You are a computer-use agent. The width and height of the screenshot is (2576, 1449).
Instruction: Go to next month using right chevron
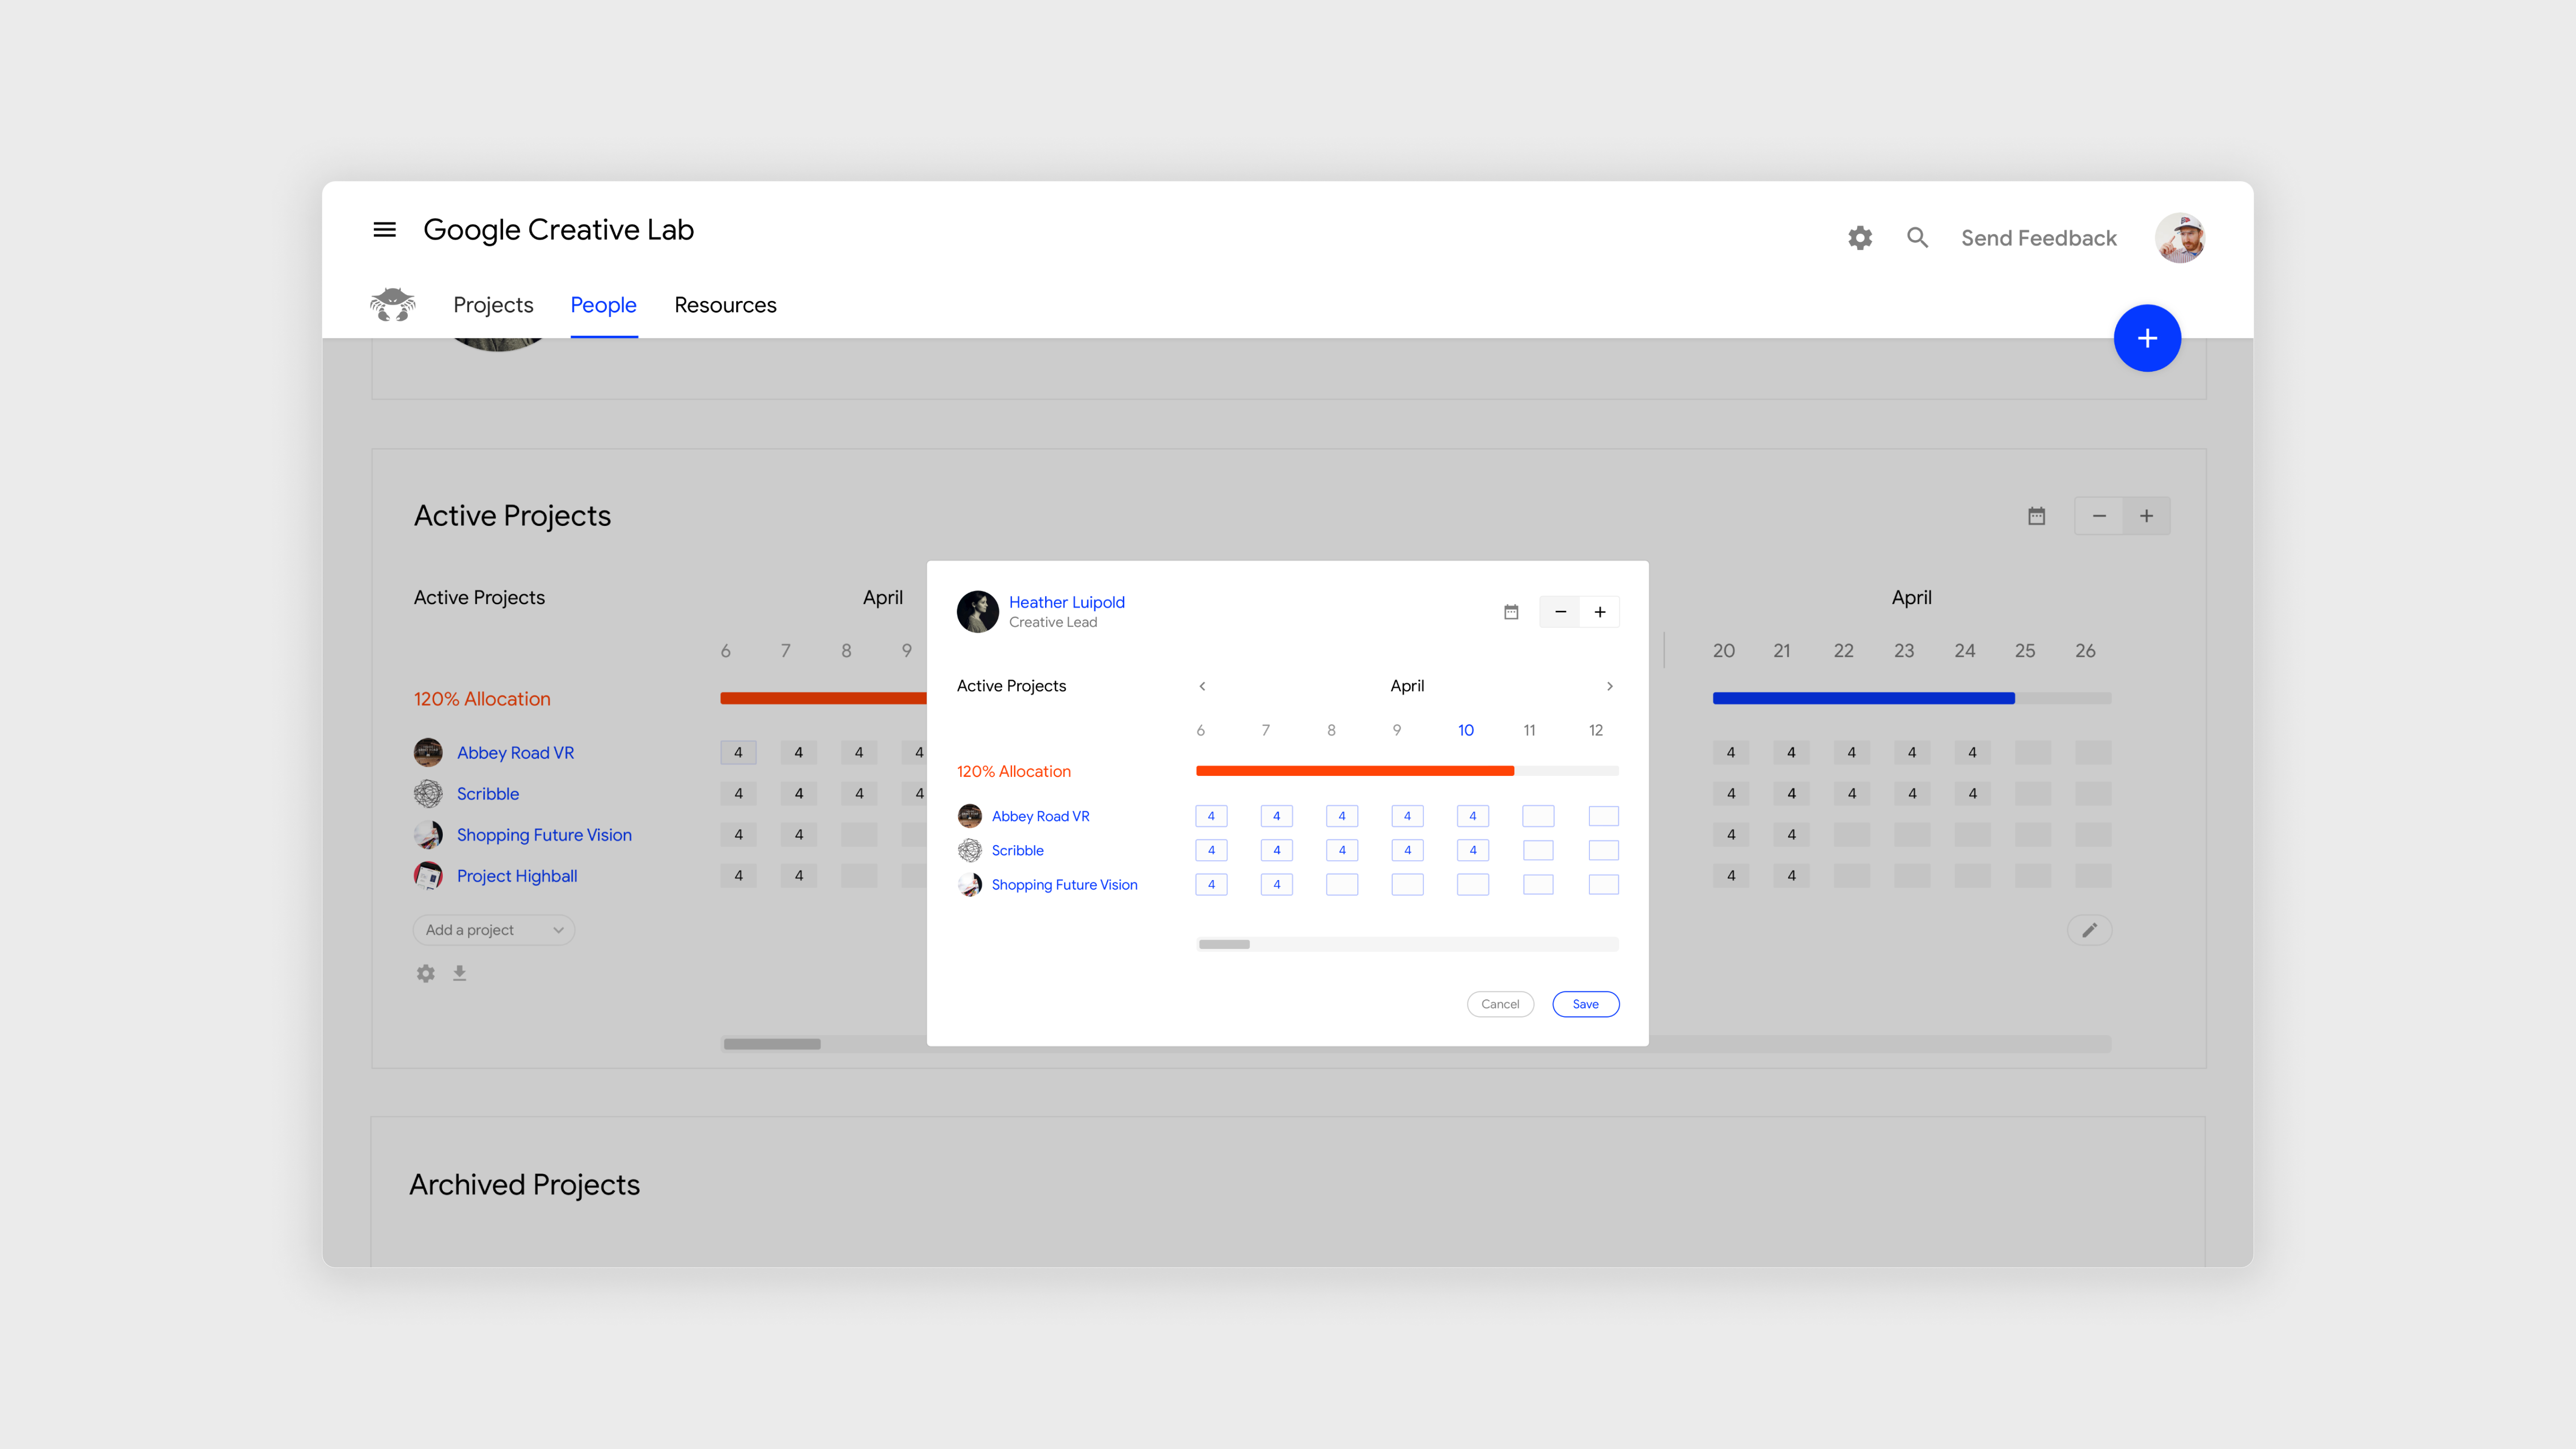click(x=1609, y=686)
